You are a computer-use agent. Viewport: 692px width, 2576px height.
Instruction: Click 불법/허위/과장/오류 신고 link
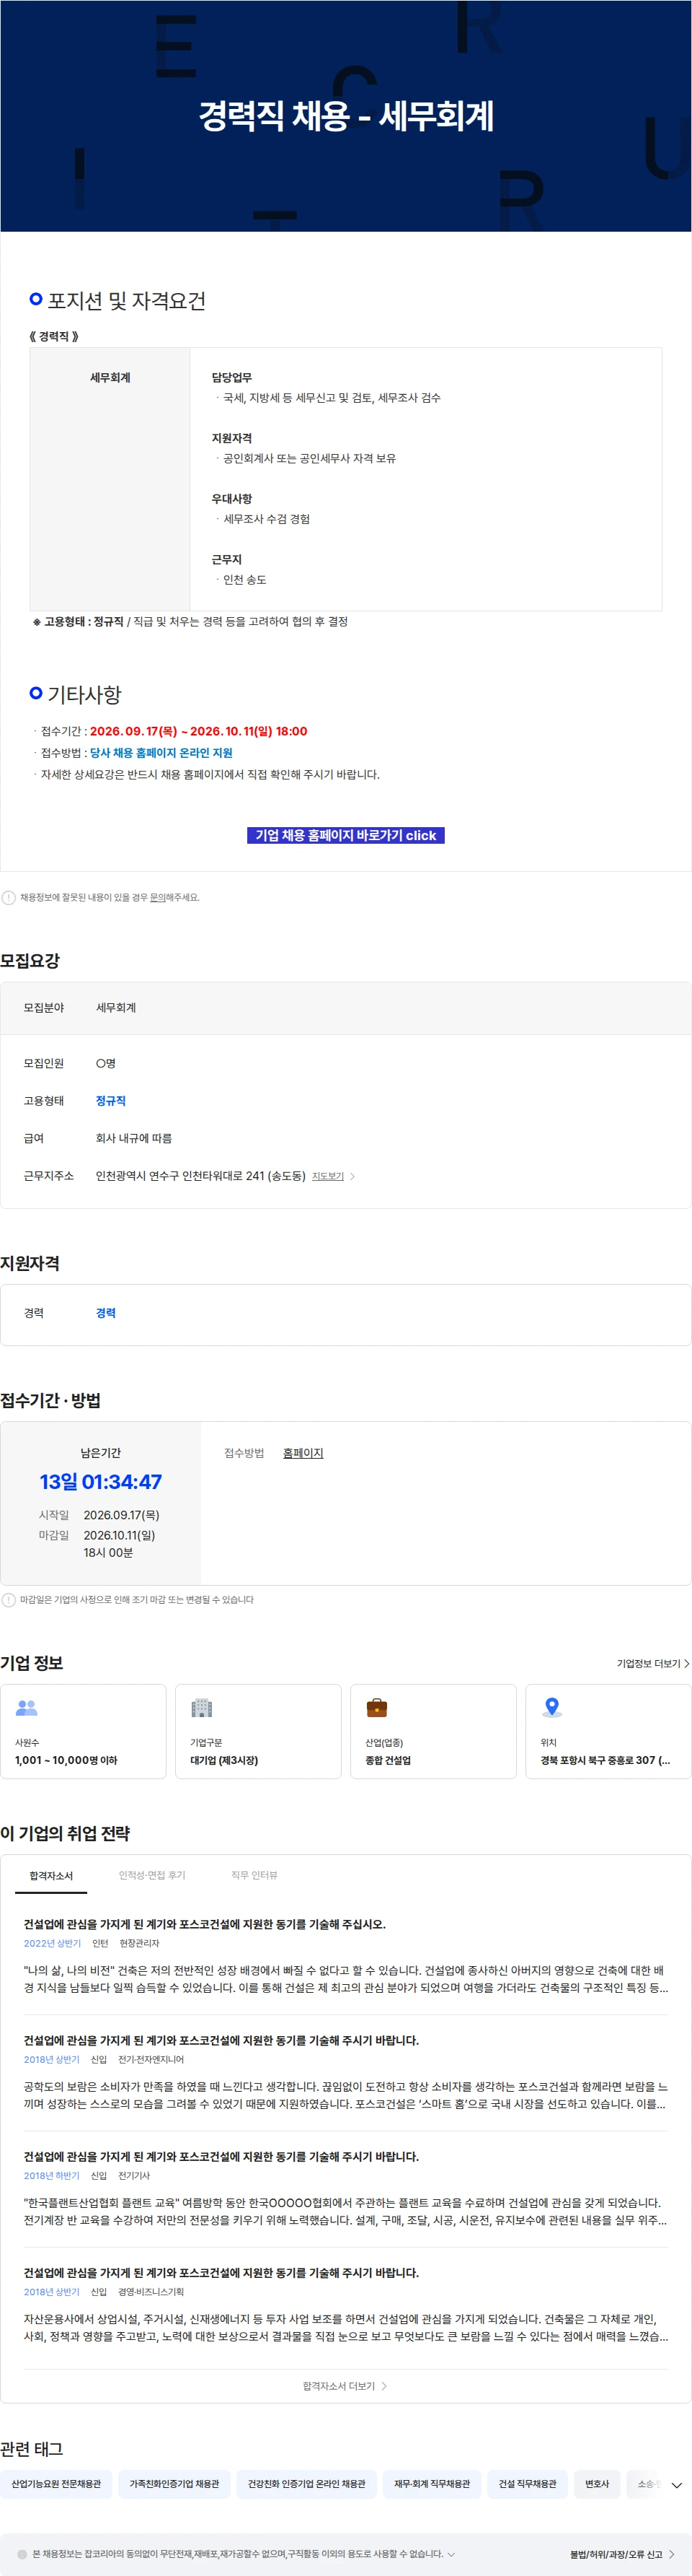click(621, 2554)
